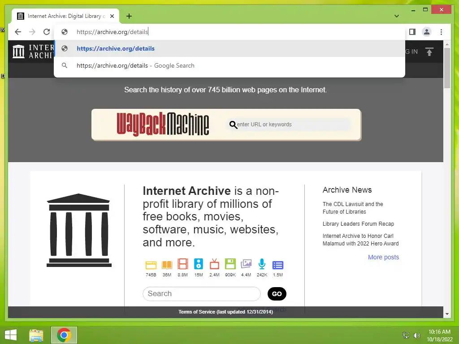Open the tab search chevron
This screenshot has width=459, height=344.
[397, 16]
